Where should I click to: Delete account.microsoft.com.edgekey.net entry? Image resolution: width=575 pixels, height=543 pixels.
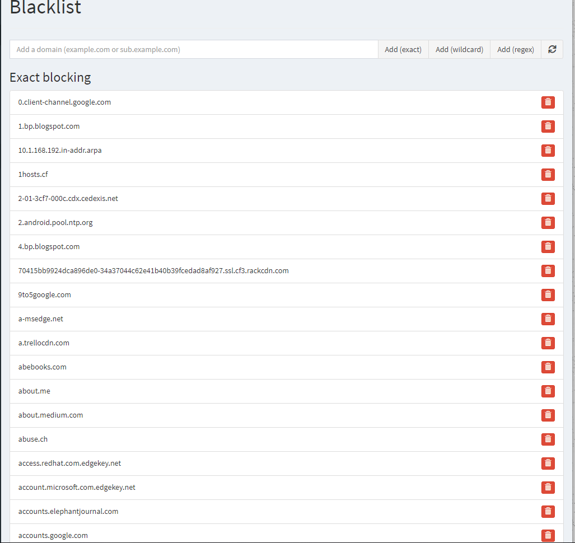coord(548,488)
